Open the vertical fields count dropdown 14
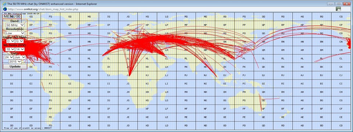Viewport: 353px width, 132px height. 20,49
